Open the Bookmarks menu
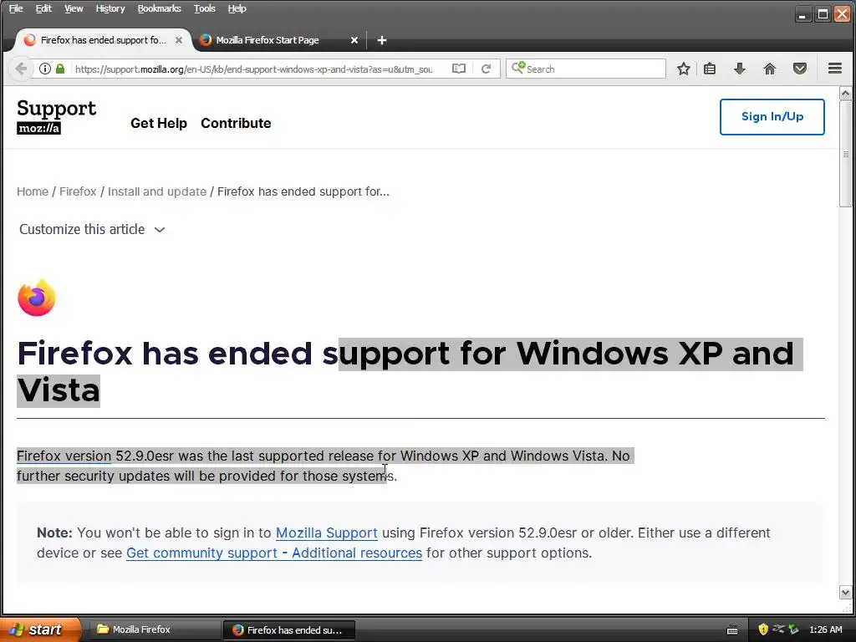856x642 pixels. 159,8
